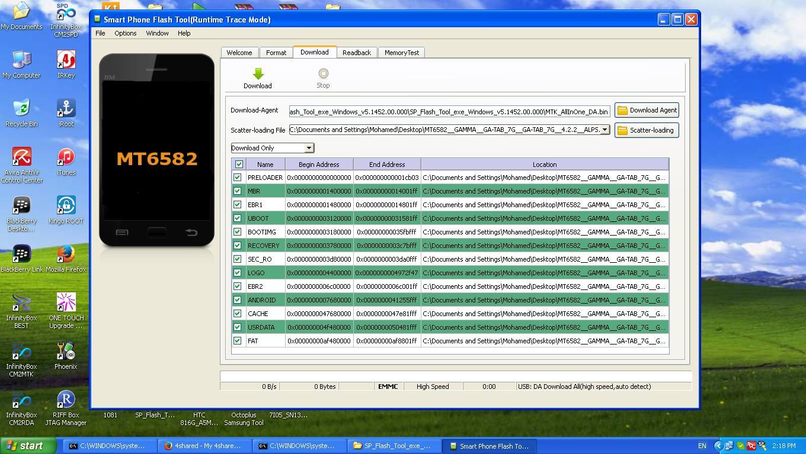Switch to the Readback tab

point(357,53)
